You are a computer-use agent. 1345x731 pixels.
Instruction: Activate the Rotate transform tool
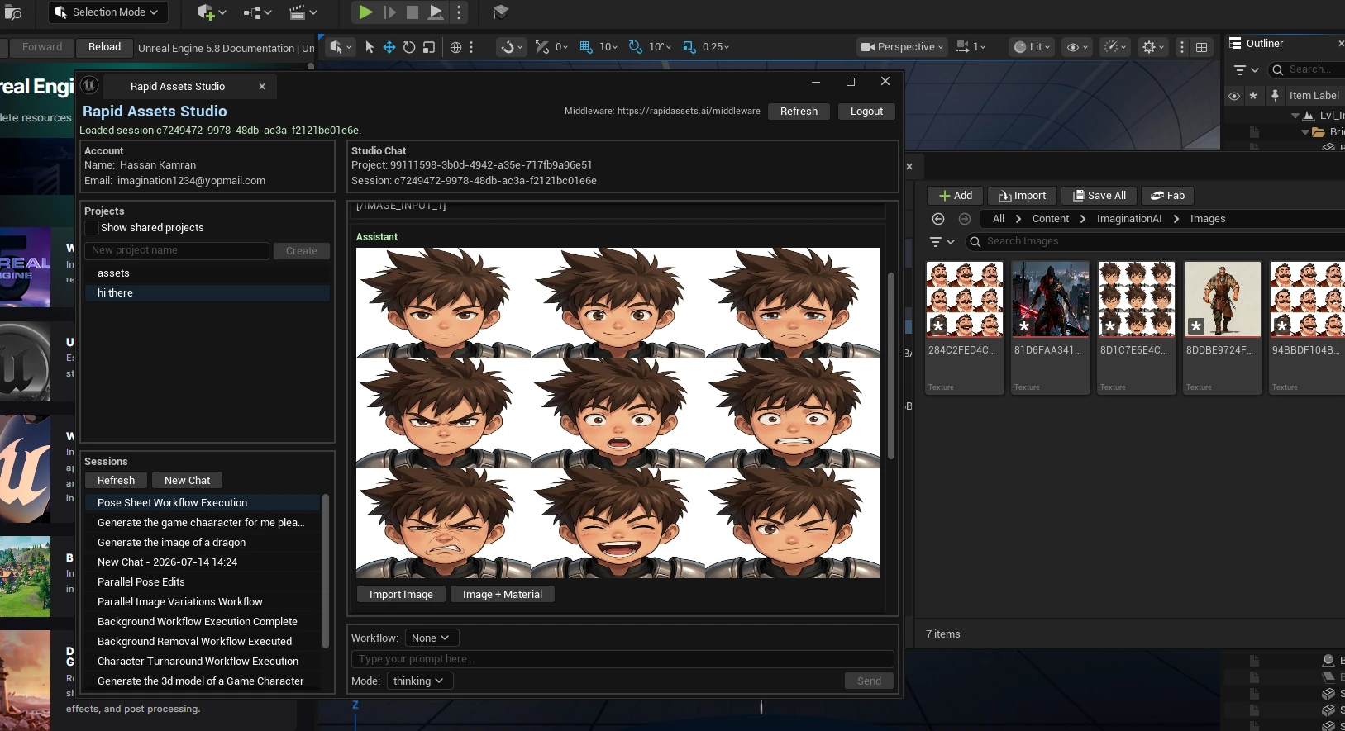tap(409, 47)
